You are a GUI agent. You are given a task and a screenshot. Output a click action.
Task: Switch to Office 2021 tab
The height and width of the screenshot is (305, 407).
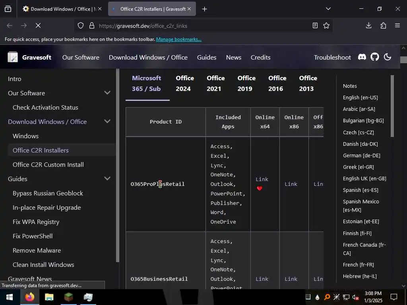[x=215, y=83]
